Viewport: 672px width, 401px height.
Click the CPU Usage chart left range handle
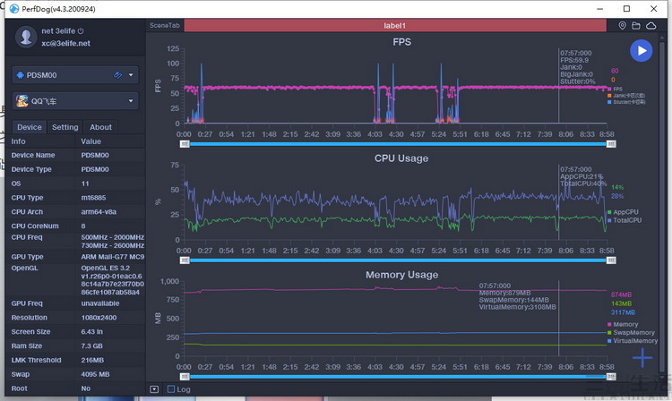click(x=185, y=260)
